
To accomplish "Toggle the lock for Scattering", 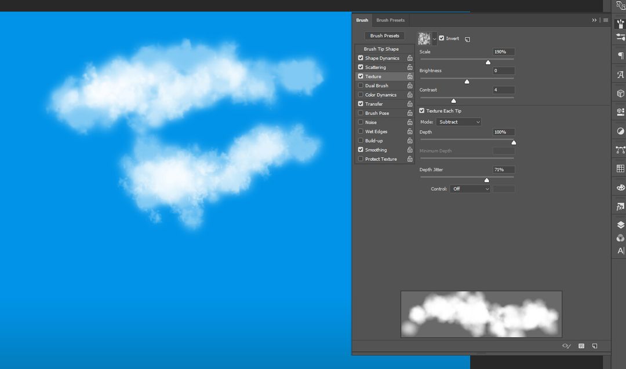I will point(410,67).
